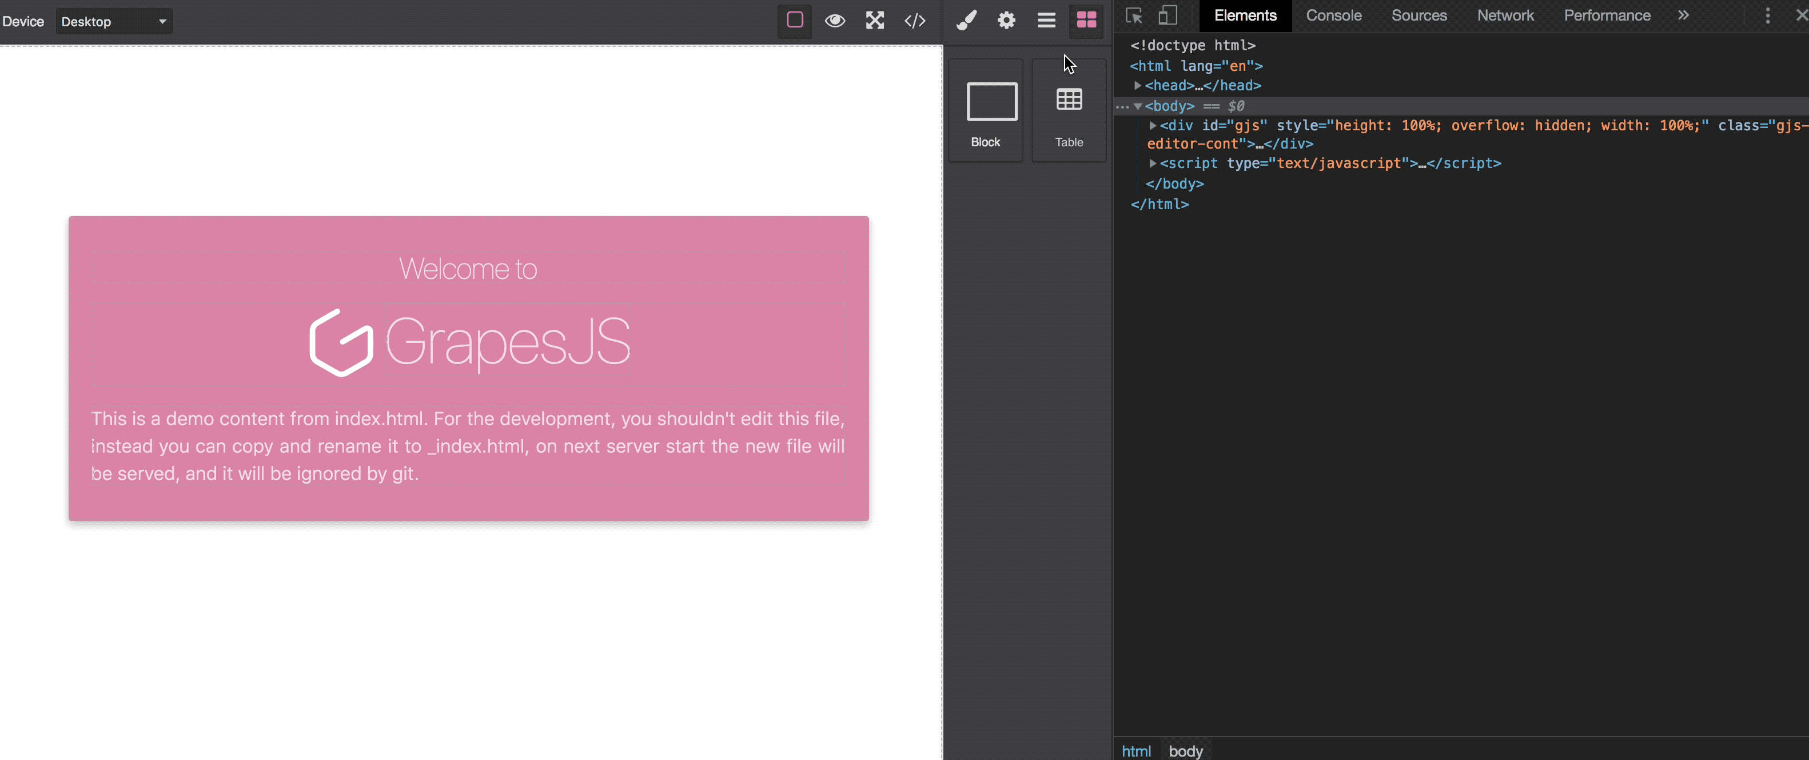Click the eye preview icon
This screenshot has height=760, width=1809.
click(x=834, y=21)
